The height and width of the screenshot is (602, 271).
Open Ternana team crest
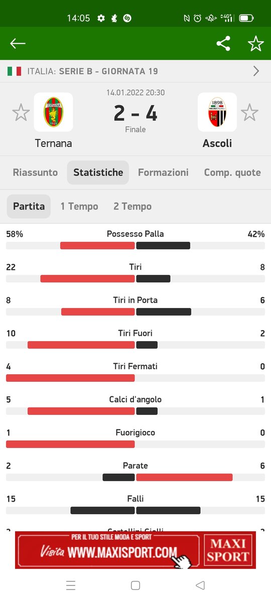(x=53, y=112)
